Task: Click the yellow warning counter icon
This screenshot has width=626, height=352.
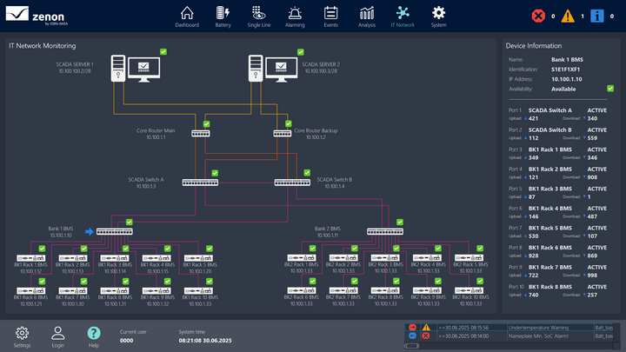Action: pos(568,16)
